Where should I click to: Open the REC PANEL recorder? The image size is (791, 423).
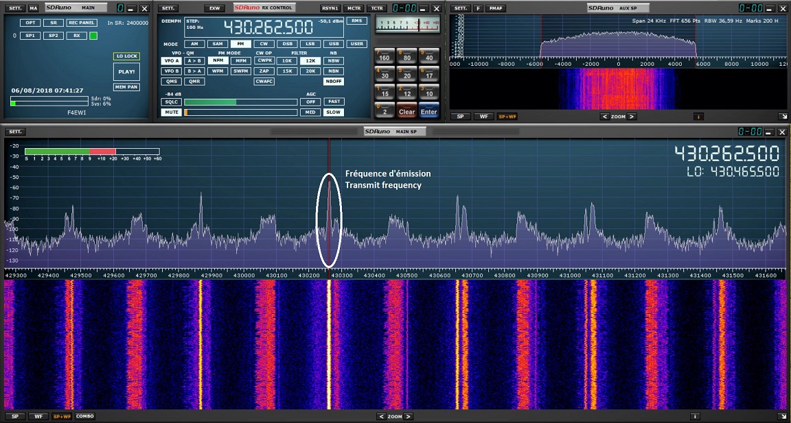tap(82, 23)
